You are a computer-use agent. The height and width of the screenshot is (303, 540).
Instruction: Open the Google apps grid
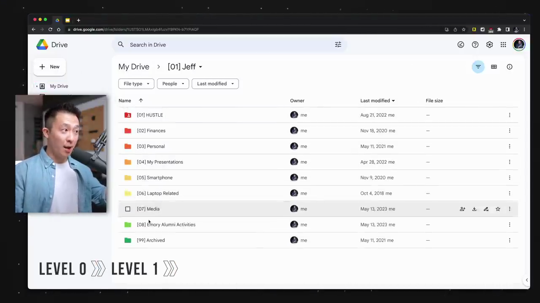tap(503, 45)
